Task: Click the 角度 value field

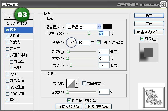Action: click(84, 43)
